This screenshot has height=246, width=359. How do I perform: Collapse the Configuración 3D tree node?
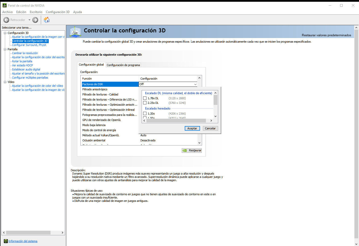coord(5,33)
